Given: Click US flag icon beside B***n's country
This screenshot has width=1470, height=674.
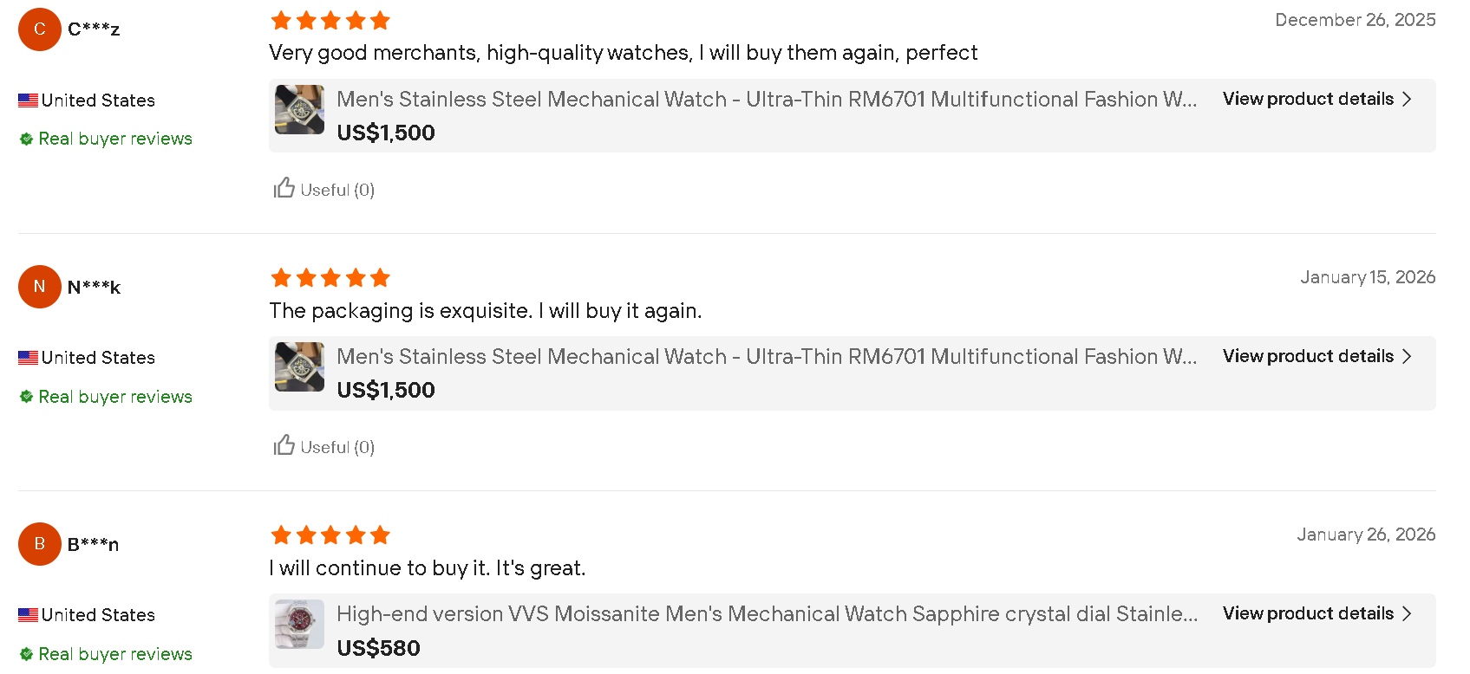Looking at the screenshot, I should point(28,615).
